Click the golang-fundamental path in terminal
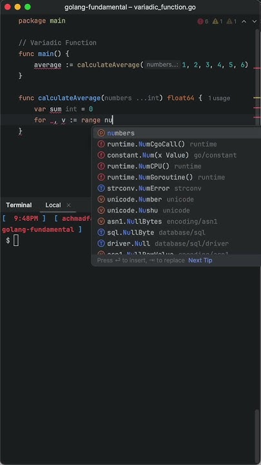The width and height of the screenshot is (261, 465). (x=38, y=229)
